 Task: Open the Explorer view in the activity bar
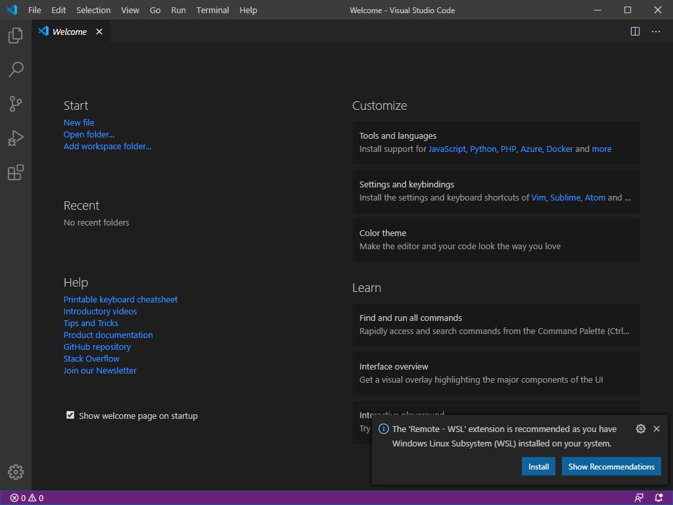point(15,35)
